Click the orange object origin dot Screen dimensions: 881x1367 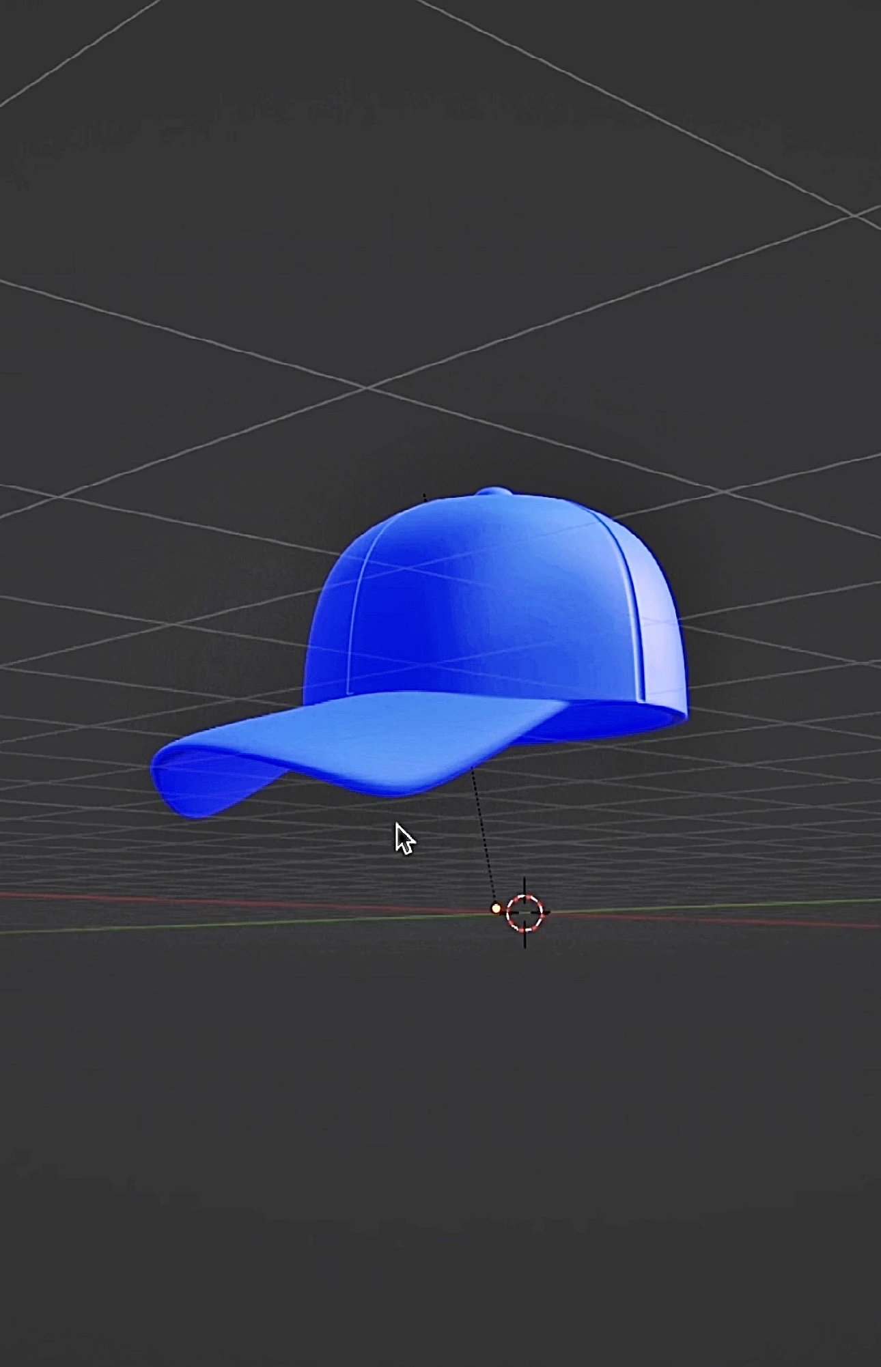496,909
